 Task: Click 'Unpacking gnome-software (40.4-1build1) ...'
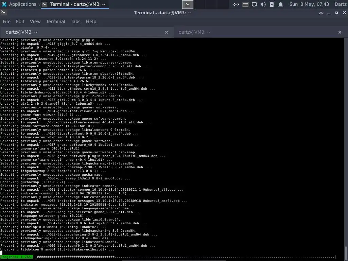(x=44, y=149)
